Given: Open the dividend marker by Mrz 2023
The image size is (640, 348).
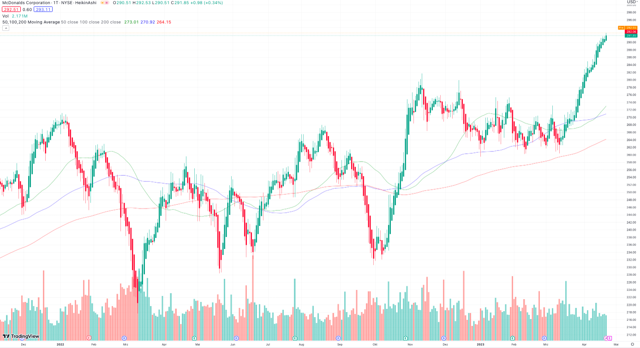Looking at the screenshot, I should tap(544, 338).
